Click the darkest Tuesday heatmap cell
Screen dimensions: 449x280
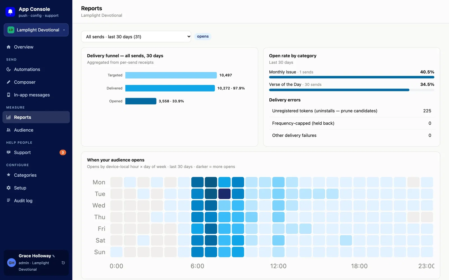pyautogui.click(x=224, y=194)
